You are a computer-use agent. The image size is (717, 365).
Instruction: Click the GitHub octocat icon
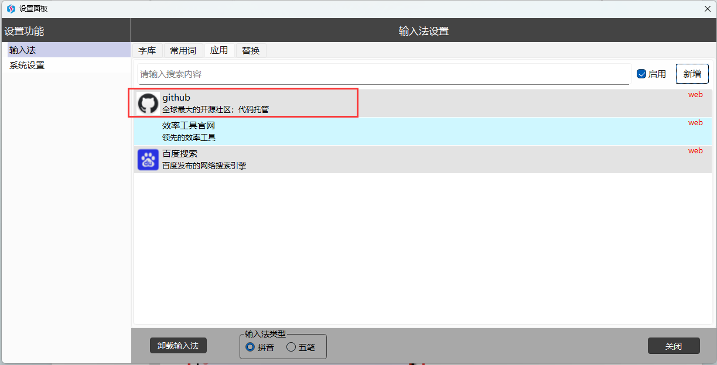pos(148,104)
